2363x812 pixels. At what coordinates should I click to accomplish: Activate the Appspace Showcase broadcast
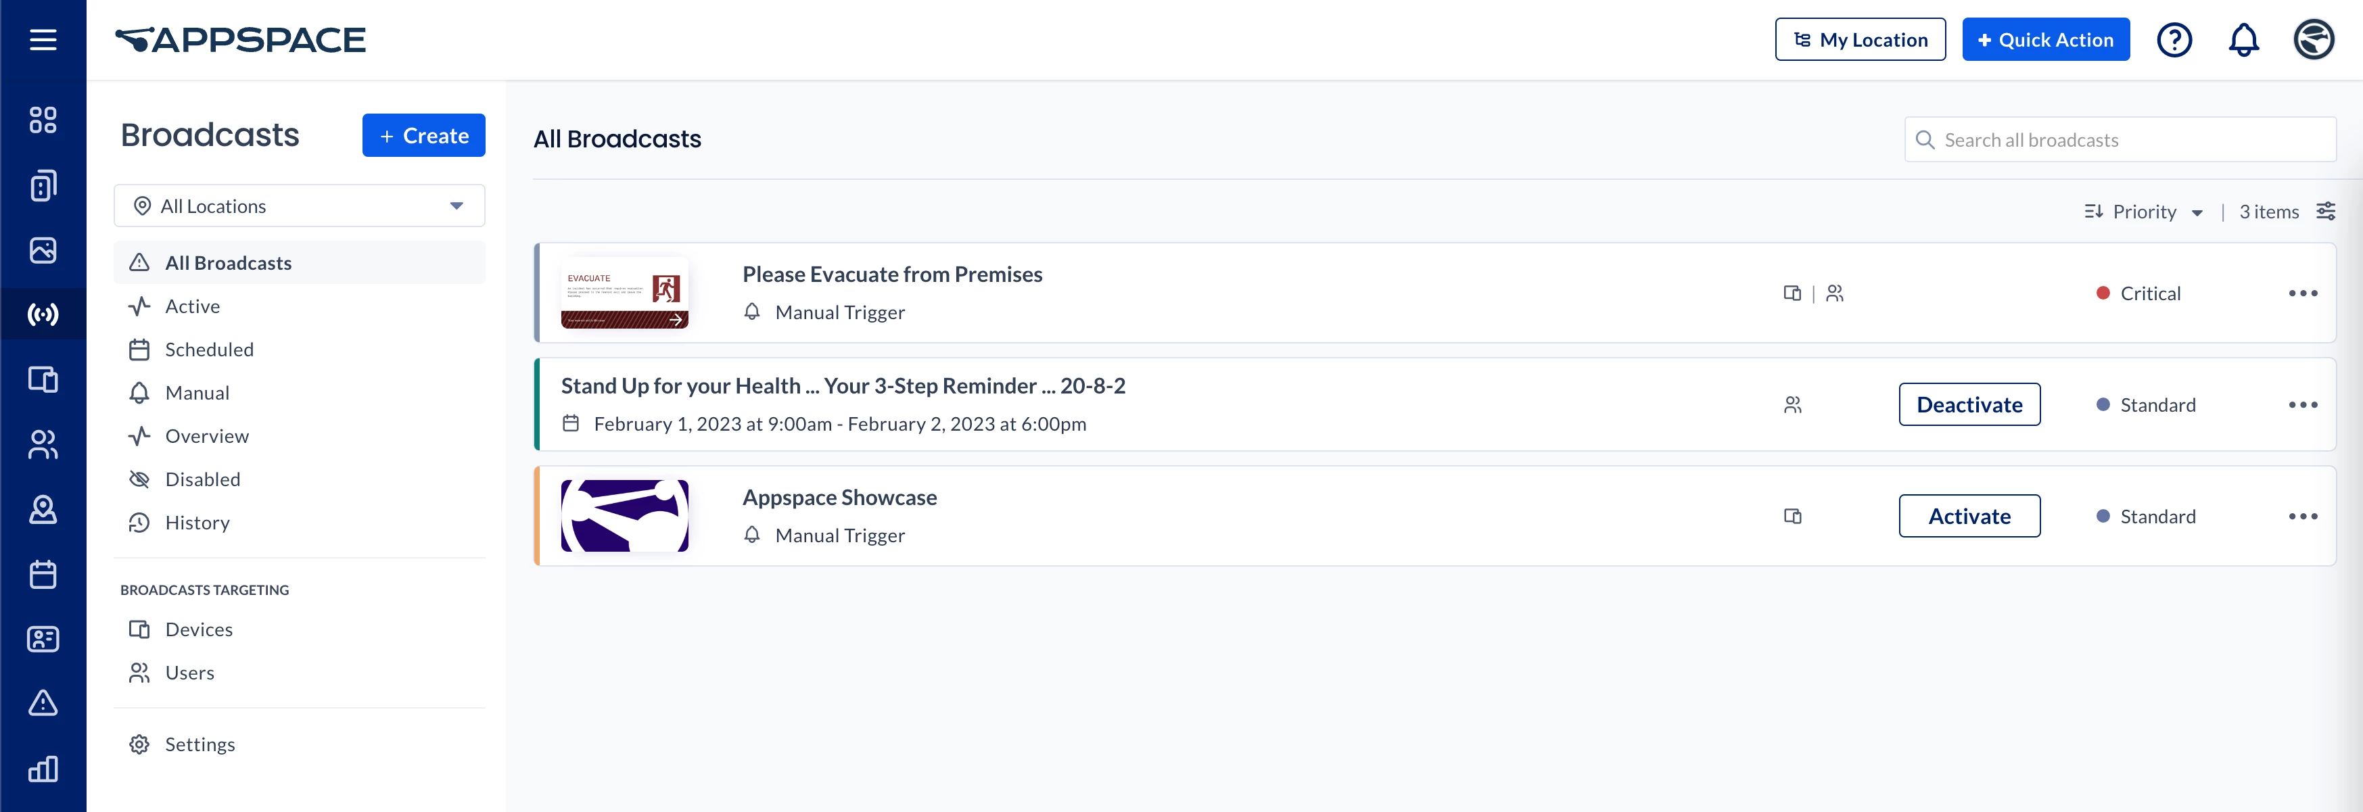1969,517
